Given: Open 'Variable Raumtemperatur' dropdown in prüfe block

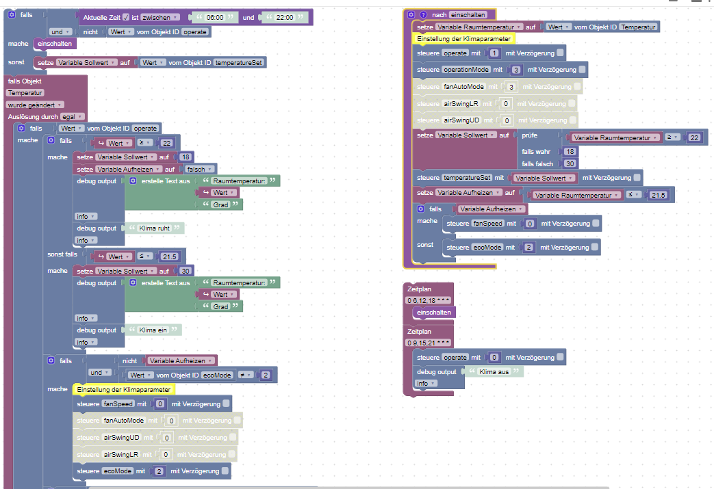Looking at the screenshot, I should coord(615,137).
